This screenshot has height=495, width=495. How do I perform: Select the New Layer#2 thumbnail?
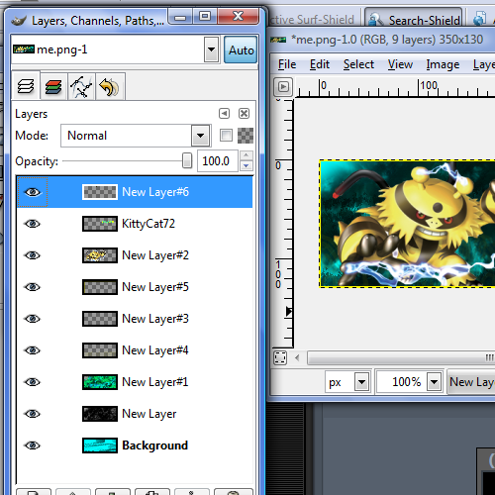(100, 255)
